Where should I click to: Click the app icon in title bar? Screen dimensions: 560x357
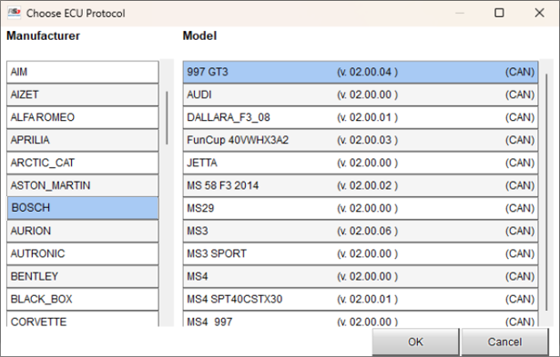tap(14, 14)
